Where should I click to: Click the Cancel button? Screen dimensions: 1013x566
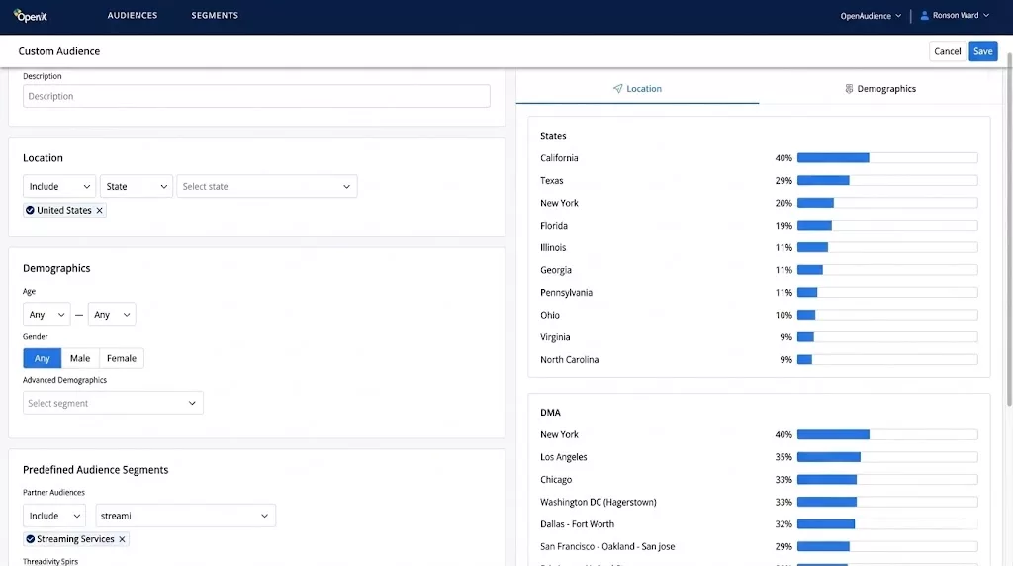click(x=947, y=51)
